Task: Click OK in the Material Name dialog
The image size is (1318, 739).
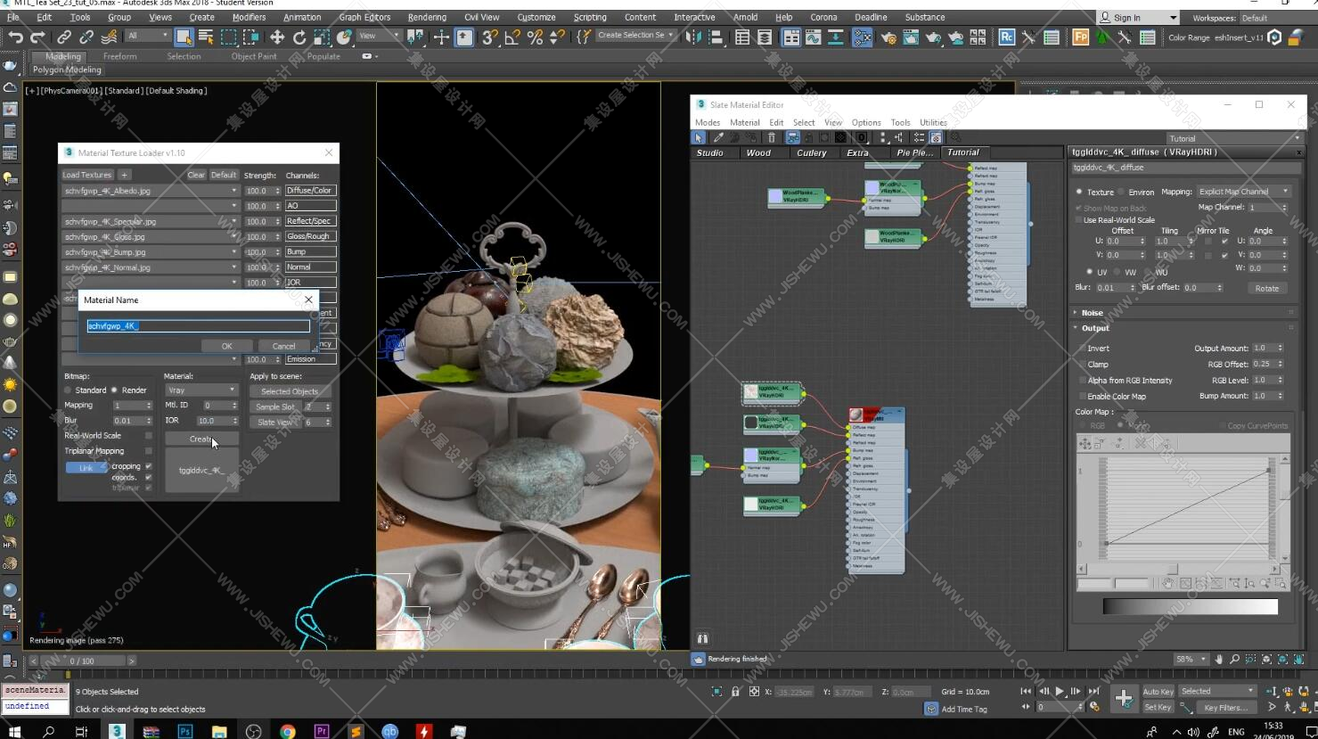Action: tap(226, 346)
